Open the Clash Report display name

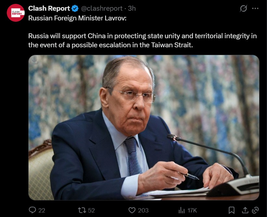49,8
